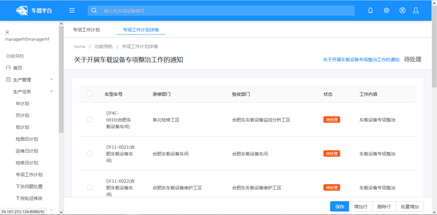437x215 pixels.
Task: Click the 增加行 button
Action: [x=361, y=207]
